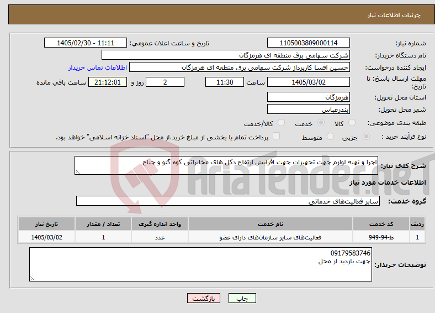Click the buyer notes textarea resize handle
The image size is (435, 313).
pos(32,279)
